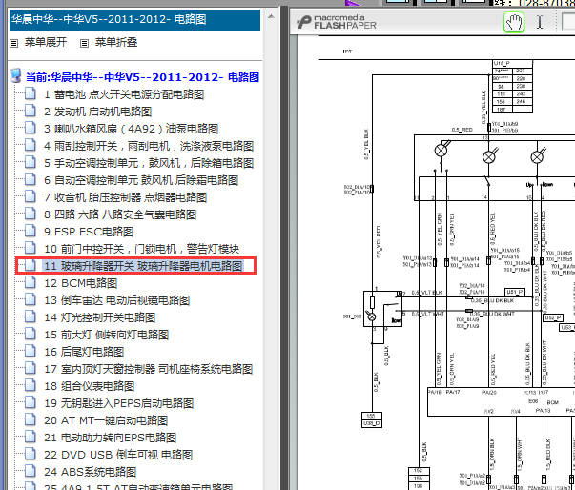Image resolution: width=575 pixels, height=490 pixels.
Task: Open 15 前大灯 侧转向灯电路图
Action: click(107, 335)
